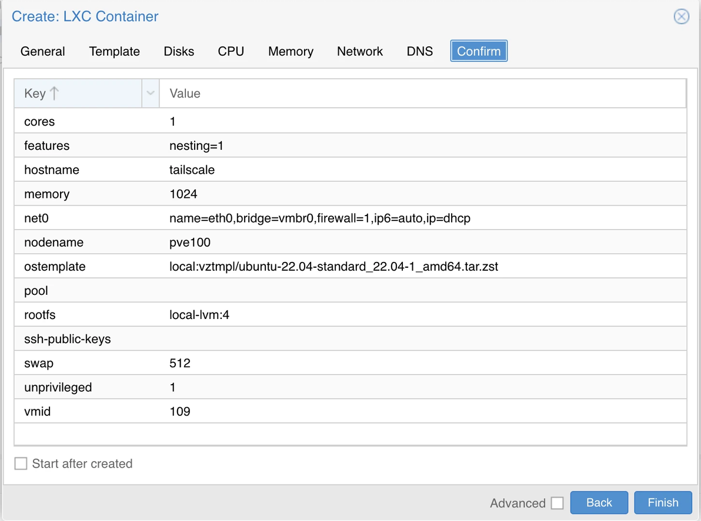Viewport: 701px width, 521px height.
Task: Select the hostname tailscale row
Action: (x=192, y=170)
